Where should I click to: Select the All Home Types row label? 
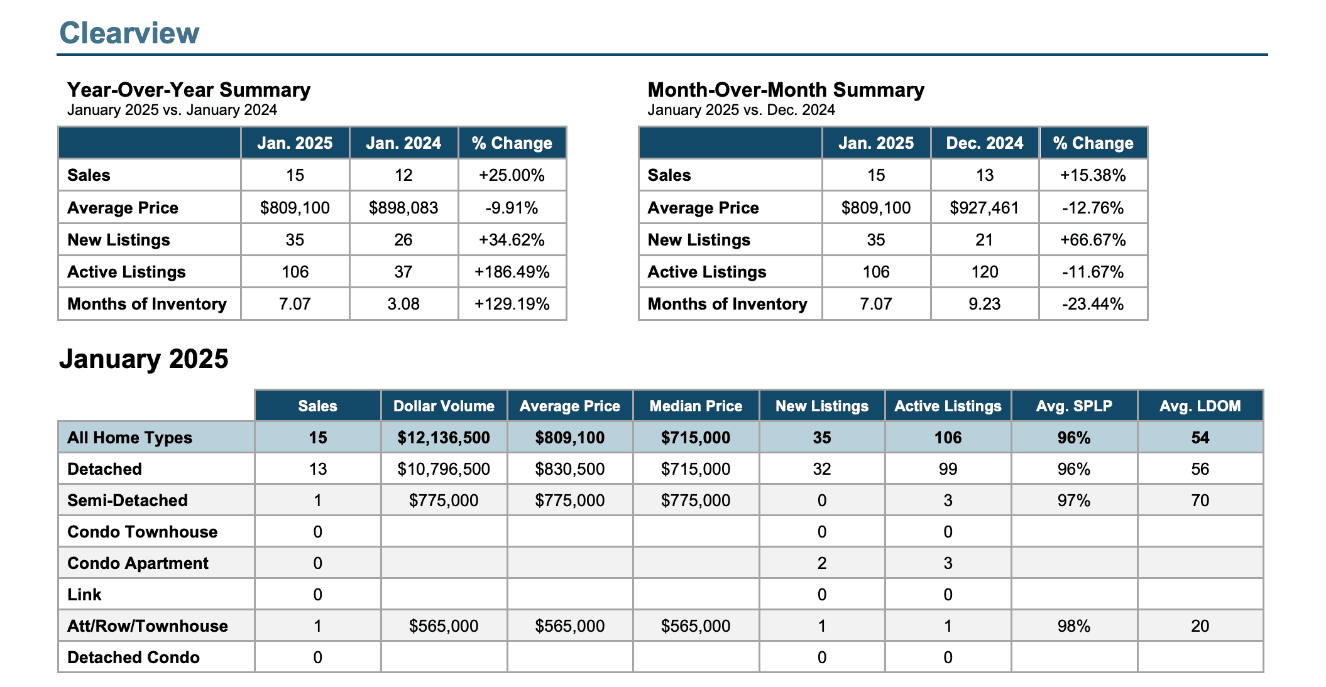click(129, 438)
